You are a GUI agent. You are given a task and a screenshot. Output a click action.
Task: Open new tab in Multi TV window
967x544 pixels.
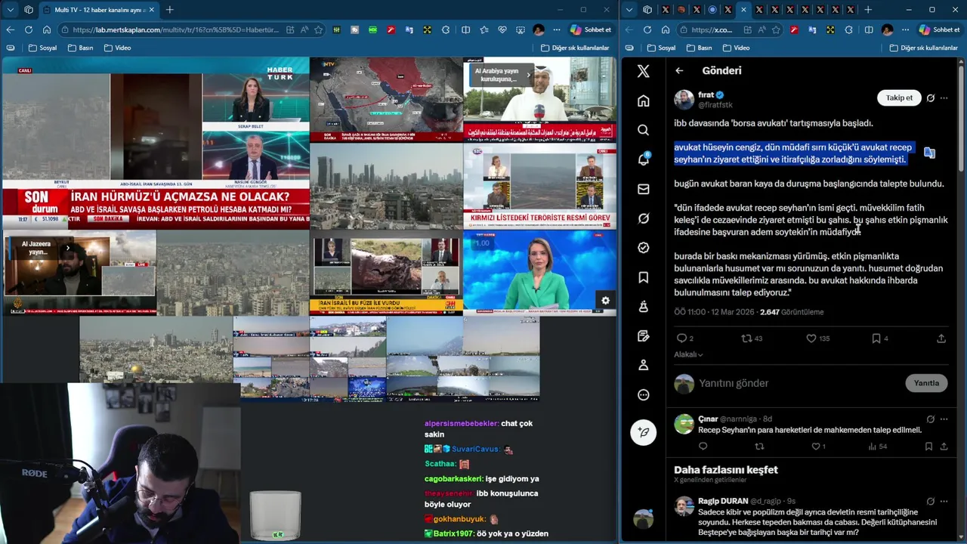tap(169, 10)
